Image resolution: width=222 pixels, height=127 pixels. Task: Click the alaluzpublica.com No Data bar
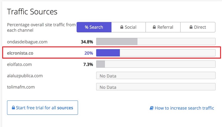156,76
